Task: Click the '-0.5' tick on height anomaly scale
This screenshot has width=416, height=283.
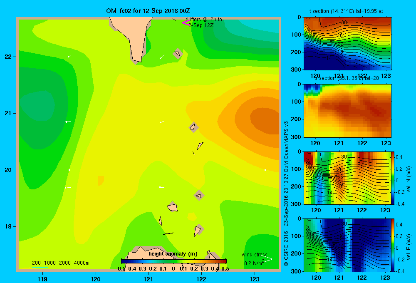Action: [121, 268]
